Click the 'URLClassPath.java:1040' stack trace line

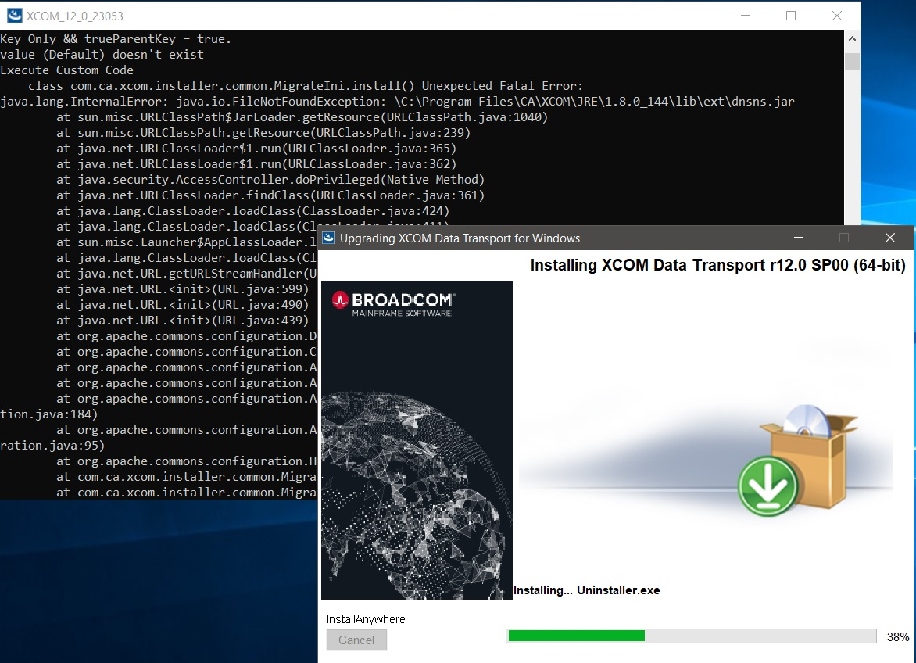(x=302, y=117)
